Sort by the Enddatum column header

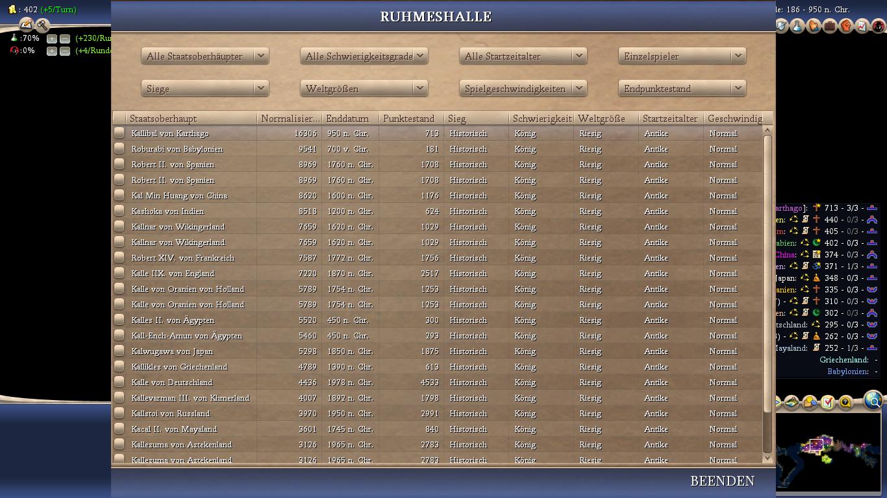[350, 119]
